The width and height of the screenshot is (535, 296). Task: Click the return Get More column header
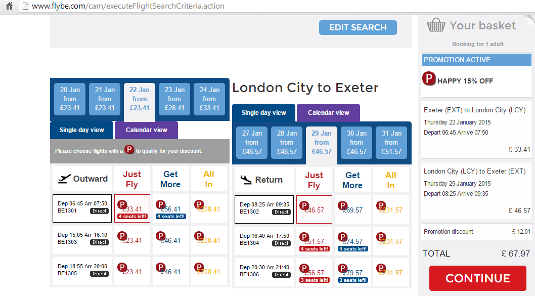coord(353,180)
